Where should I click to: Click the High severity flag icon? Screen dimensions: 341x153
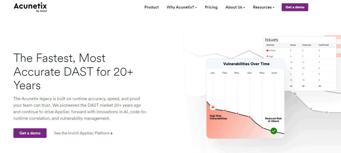[267, 57]
